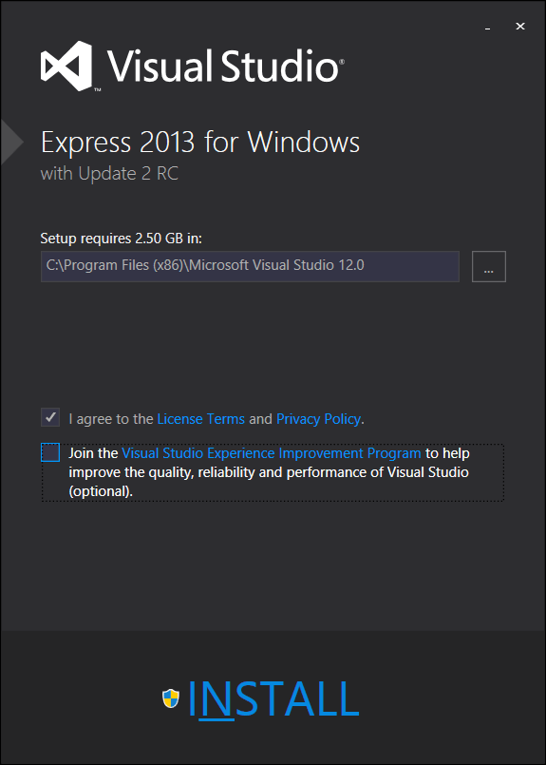Focus the installation path text field

(250, 266)
